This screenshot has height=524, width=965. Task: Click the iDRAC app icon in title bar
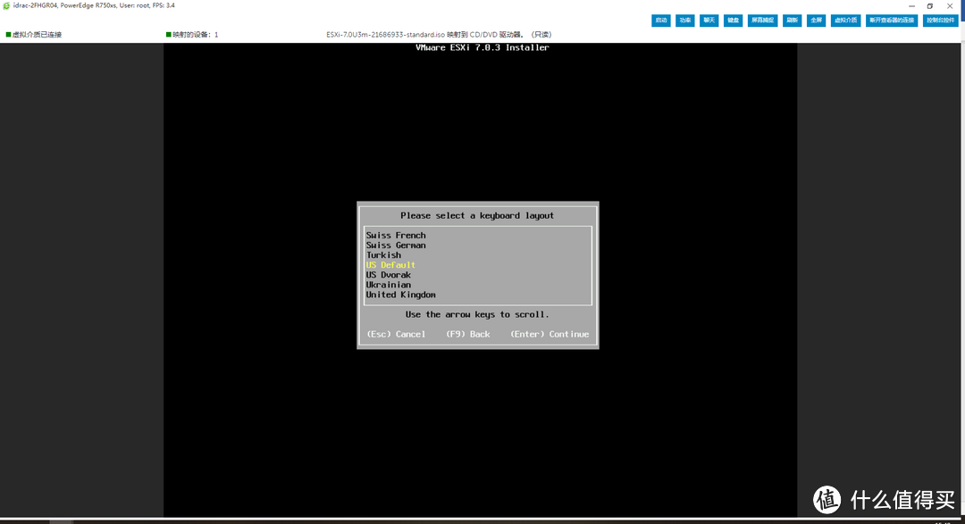tap(6, 5)
